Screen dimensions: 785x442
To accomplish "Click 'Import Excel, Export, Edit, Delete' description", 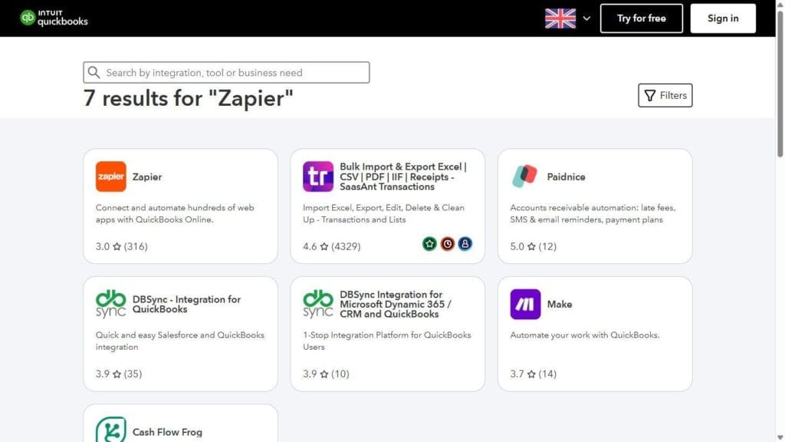I will point(383,213).
